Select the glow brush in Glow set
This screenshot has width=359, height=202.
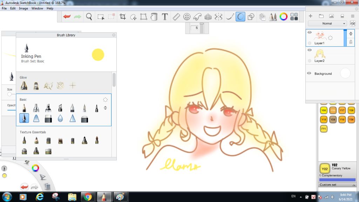pos(24,86)
